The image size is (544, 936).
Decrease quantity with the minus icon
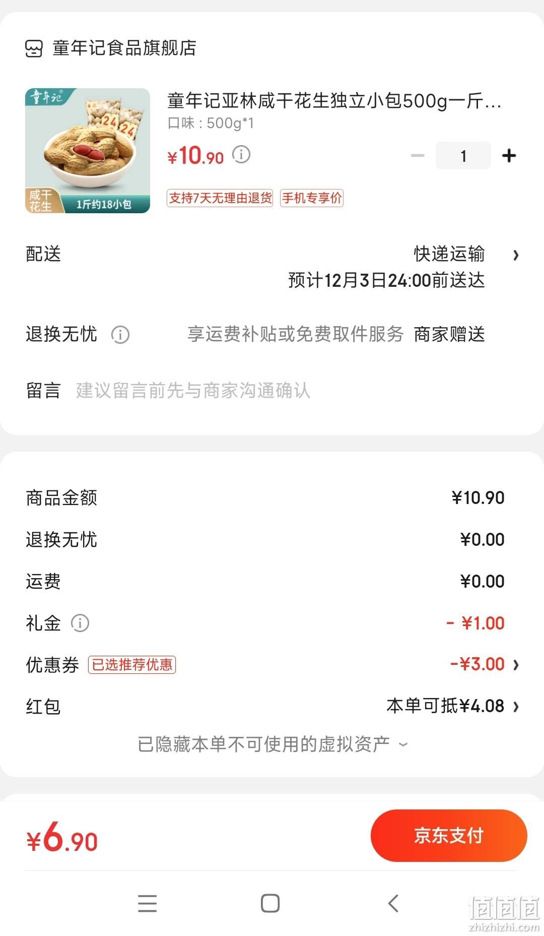(418, 155)
